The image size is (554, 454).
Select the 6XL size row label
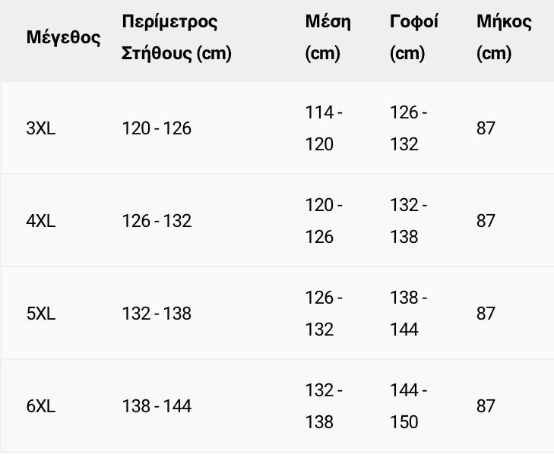pyautogui.click(x=41, y=406)
